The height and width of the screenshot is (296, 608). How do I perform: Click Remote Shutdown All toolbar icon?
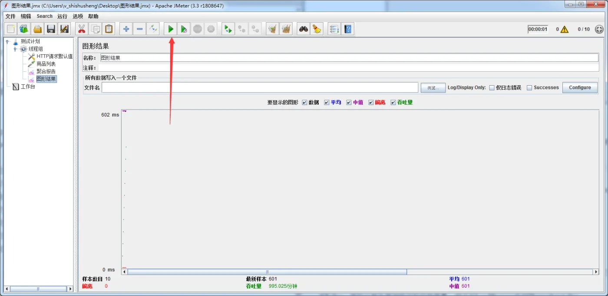[x=255, y=29]
